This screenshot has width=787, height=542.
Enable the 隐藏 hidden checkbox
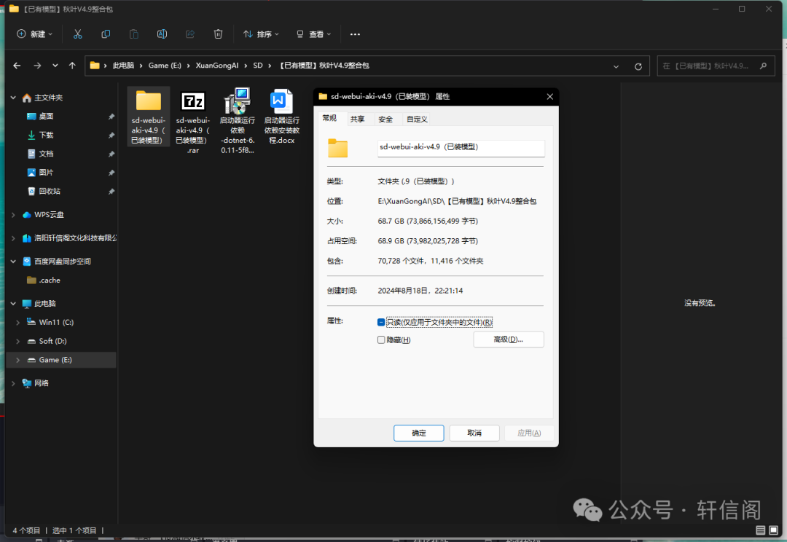click(x=381, y=340)
